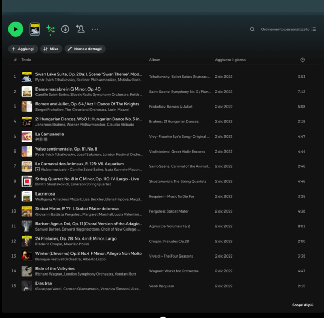Screen dimensions: 324x318
Task: Select Valse sentimentale Op. 51 track
Action: pos(66,149)
